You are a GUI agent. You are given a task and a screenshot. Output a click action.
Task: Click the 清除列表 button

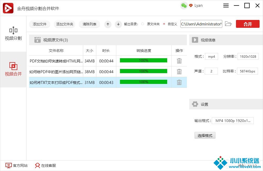point(90,24)
